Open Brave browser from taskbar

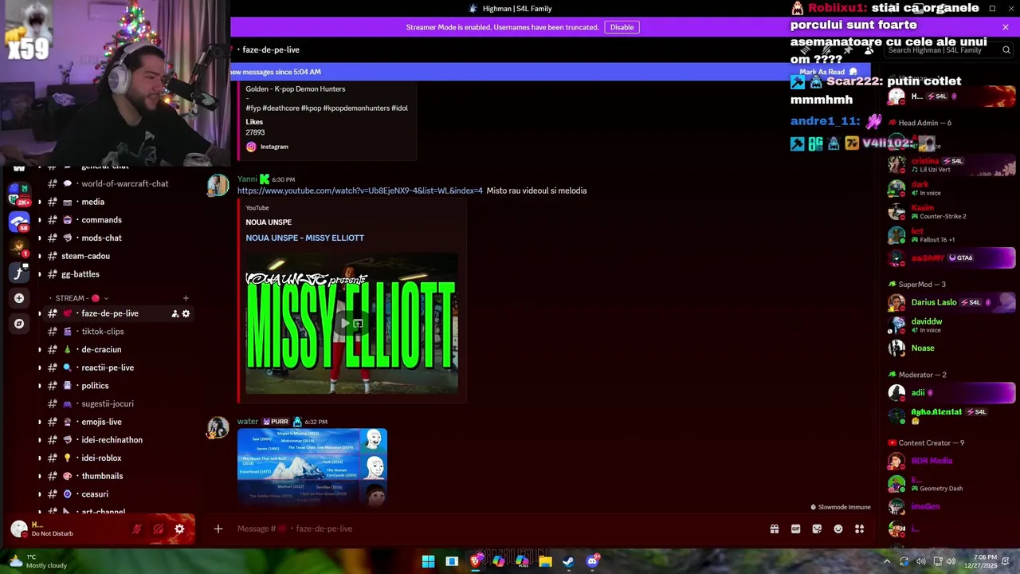pyautogui.click(x=475, y=561)
